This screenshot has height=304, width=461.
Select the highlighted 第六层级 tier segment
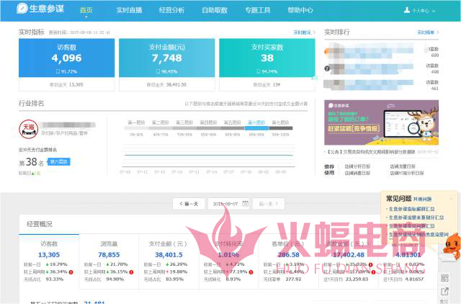point(256,128)
